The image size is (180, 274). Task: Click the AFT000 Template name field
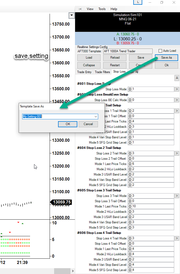[x=127, y=51]
